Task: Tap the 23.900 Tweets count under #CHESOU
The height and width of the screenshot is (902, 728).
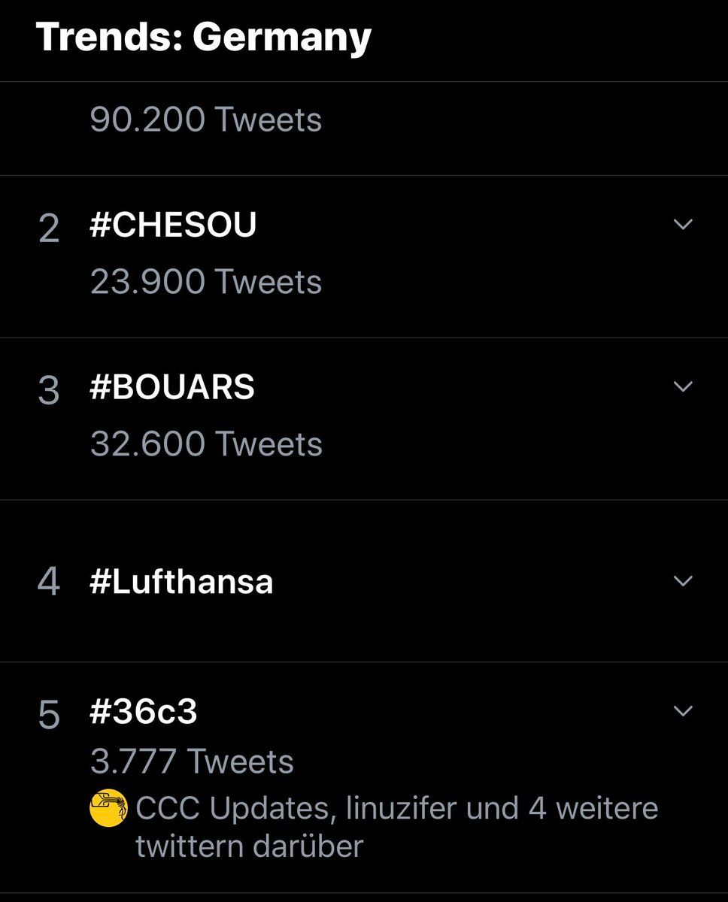Action: coord(206,282)
